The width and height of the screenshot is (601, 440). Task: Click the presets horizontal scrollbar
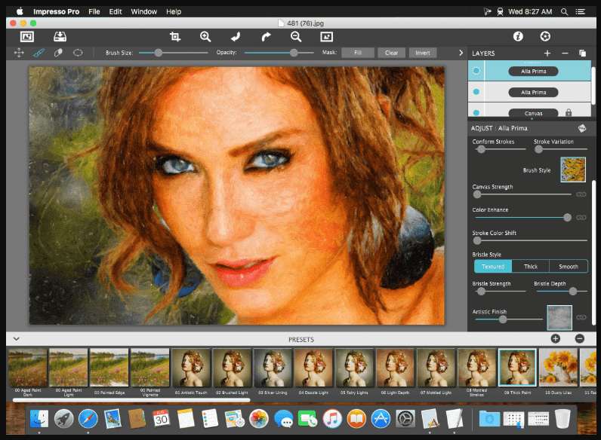(131, 400)
